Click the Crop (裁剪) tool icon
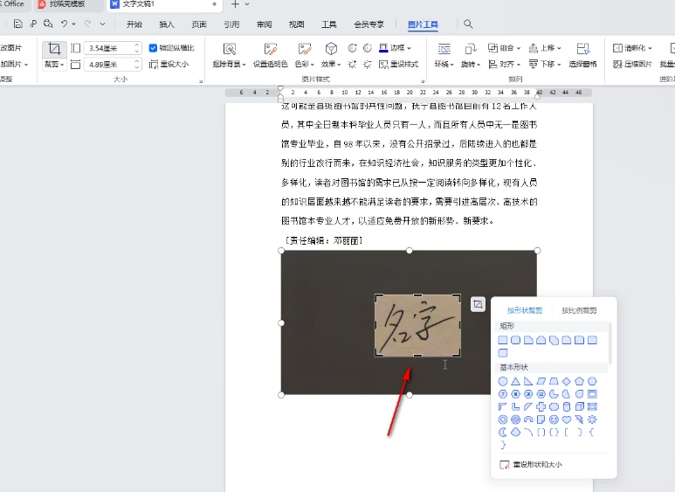675x492 pixels. point(54,48)
